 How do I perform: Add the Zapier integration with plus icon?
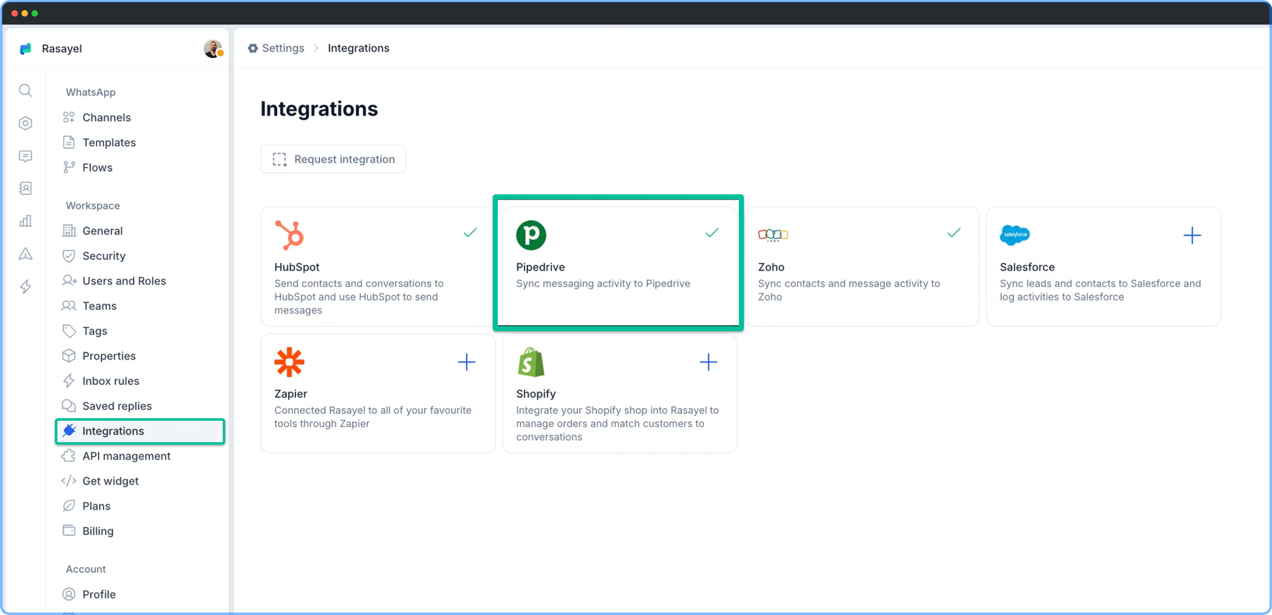(x=466, y=362)
